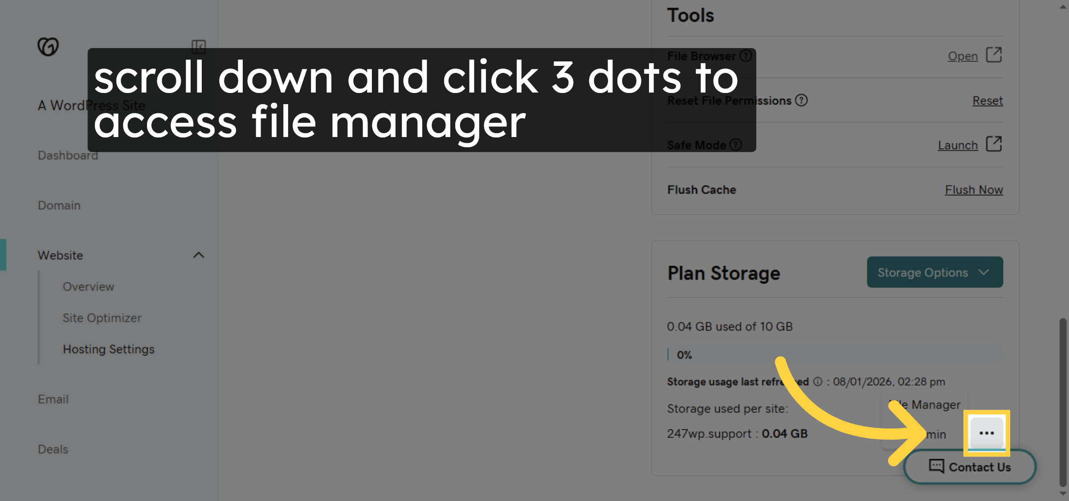Click Reset to reset file permissions
This screenshot has width=1069, height=501.
point(987,101)
